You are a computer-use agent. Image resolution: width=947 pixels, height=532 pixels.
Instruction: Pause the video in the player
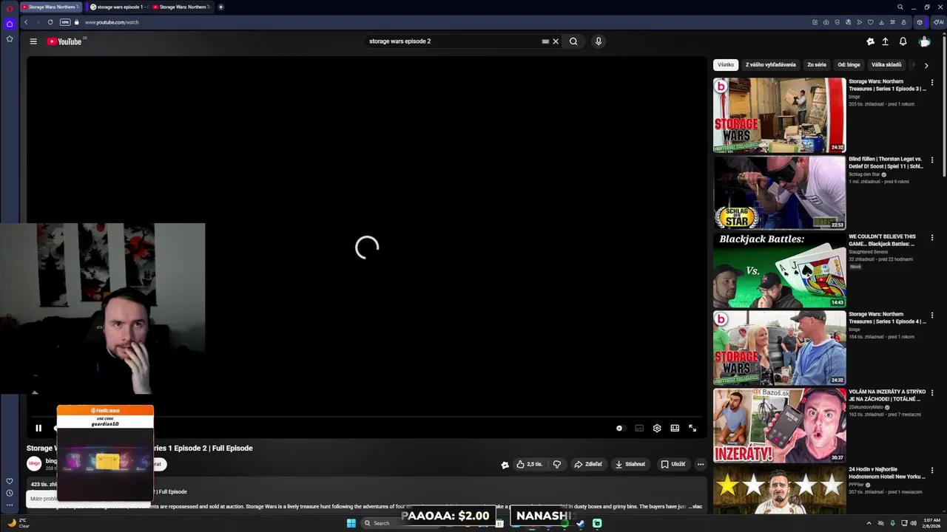tap(38, 428)
